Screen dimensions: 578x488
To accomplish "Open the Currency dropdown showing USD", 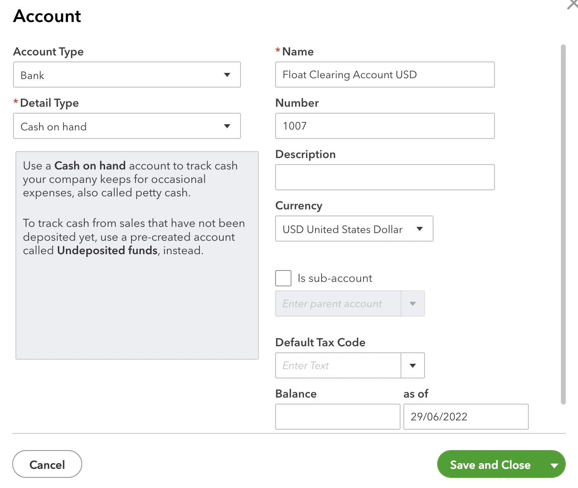I will pyautogui.click(x=354, y=229).
